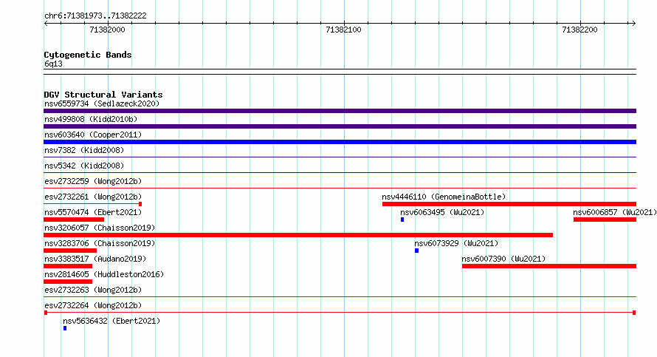Click the 71382200 ruler position

coord(580,30)
